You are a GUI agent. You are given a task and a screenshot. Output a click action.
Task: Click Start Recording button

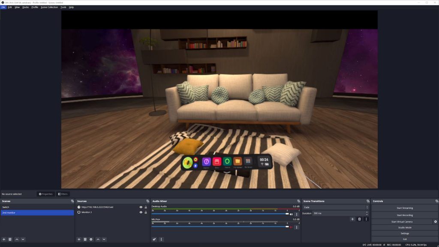(405, 215)
